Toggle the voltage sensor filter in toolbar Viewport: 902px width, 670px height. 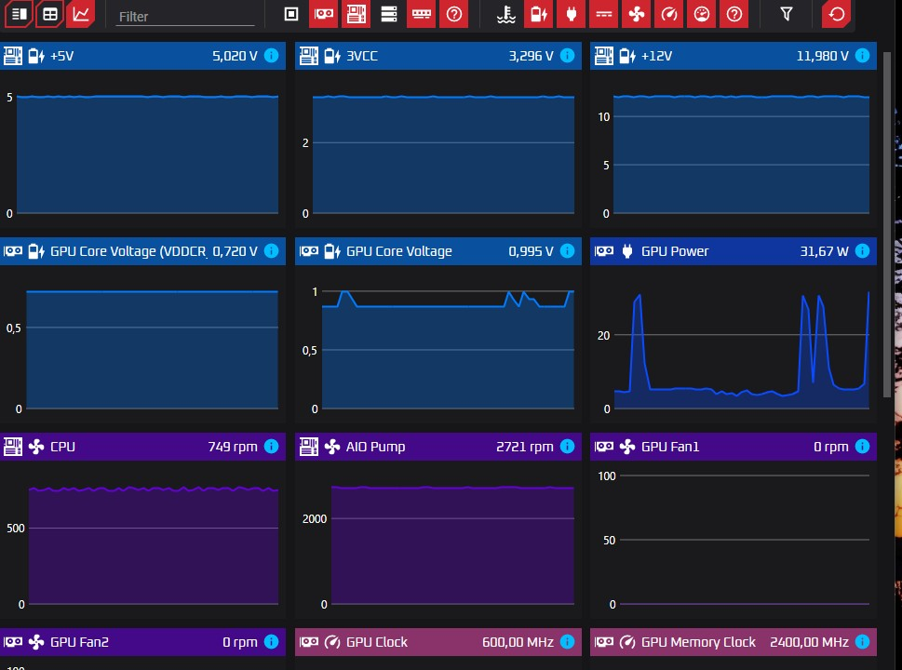pos(538,14)
